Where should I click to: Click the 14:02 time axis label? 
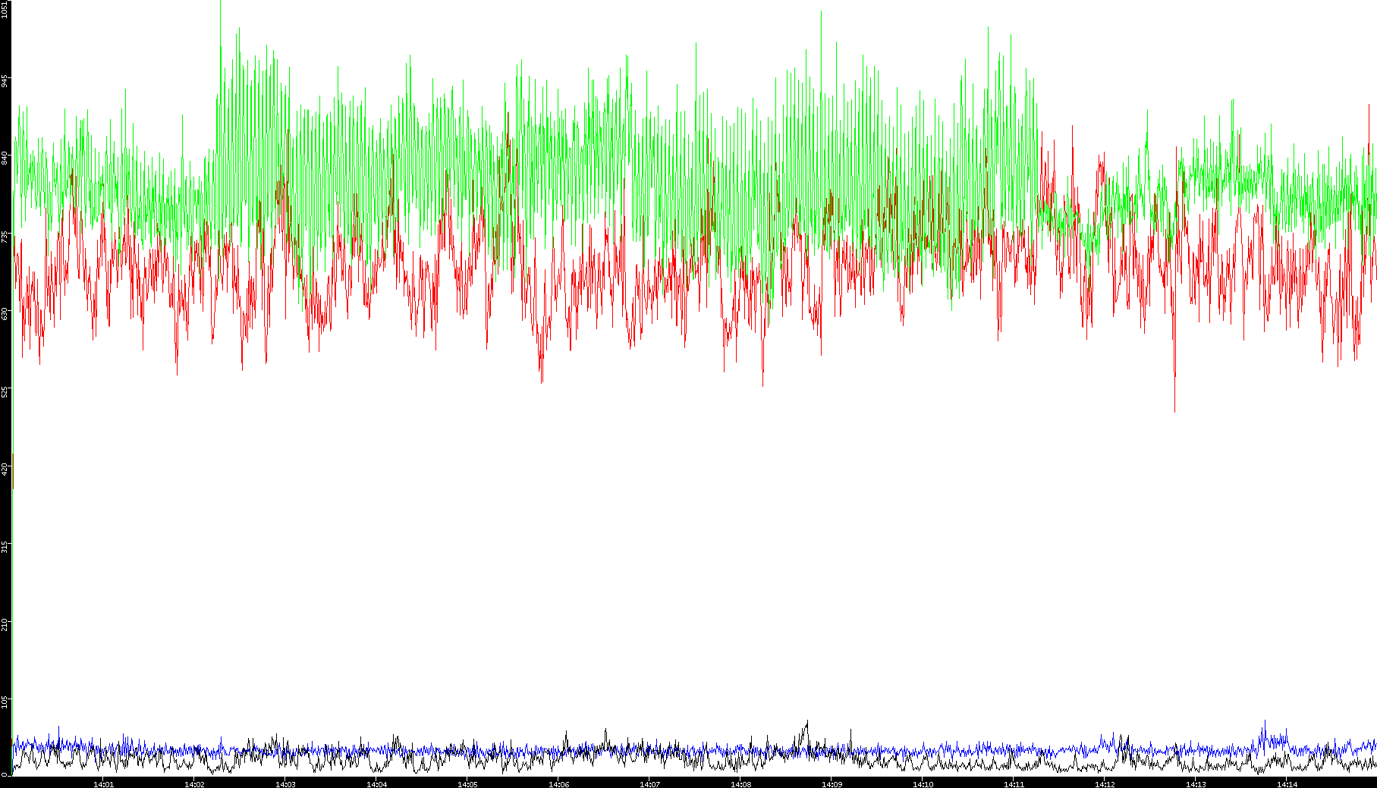[194, 784]
